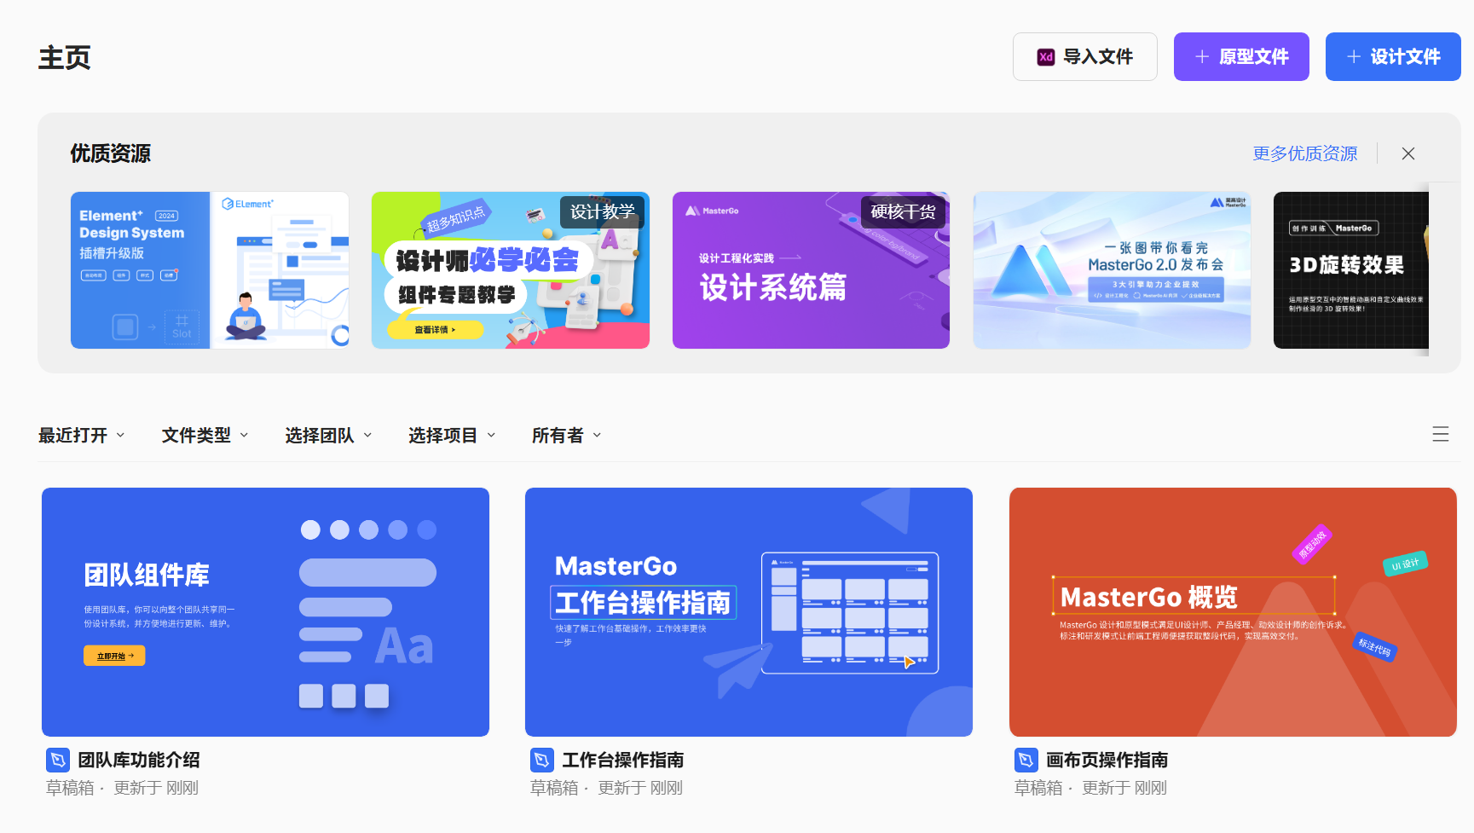The width and height of the screenshot is (1474, 833).
Task: Open the 3D旋转效果 resource card
Action: coord(1351,270)
